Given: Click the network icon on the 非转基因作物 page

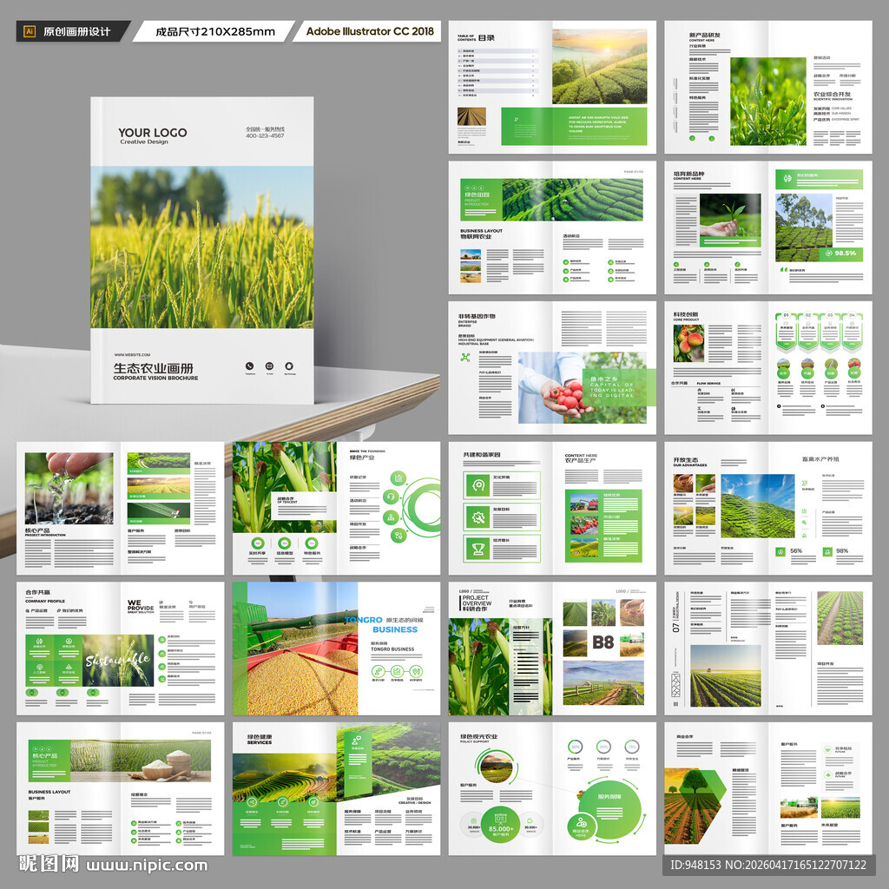Looking at the screenshot, I should (465, 357).
